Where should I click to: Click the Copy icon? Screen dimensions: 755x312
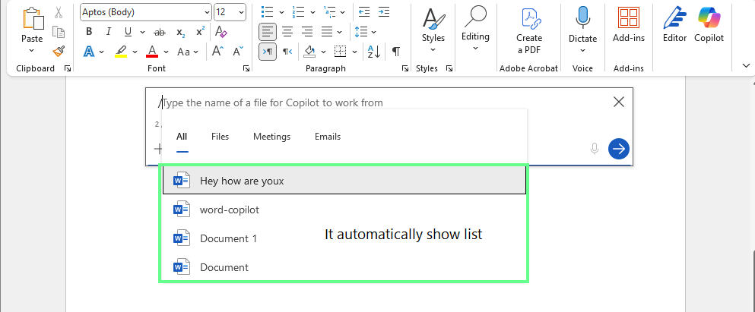click(x=59, y=32)
